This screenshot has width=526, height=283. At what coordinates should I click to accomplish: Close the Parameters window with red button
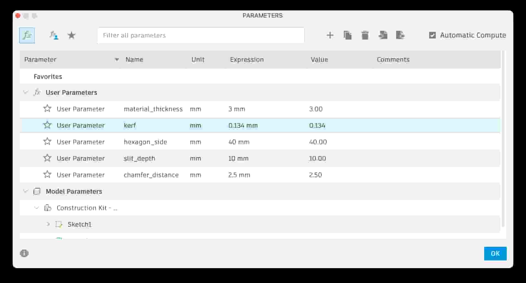[18, 16]
